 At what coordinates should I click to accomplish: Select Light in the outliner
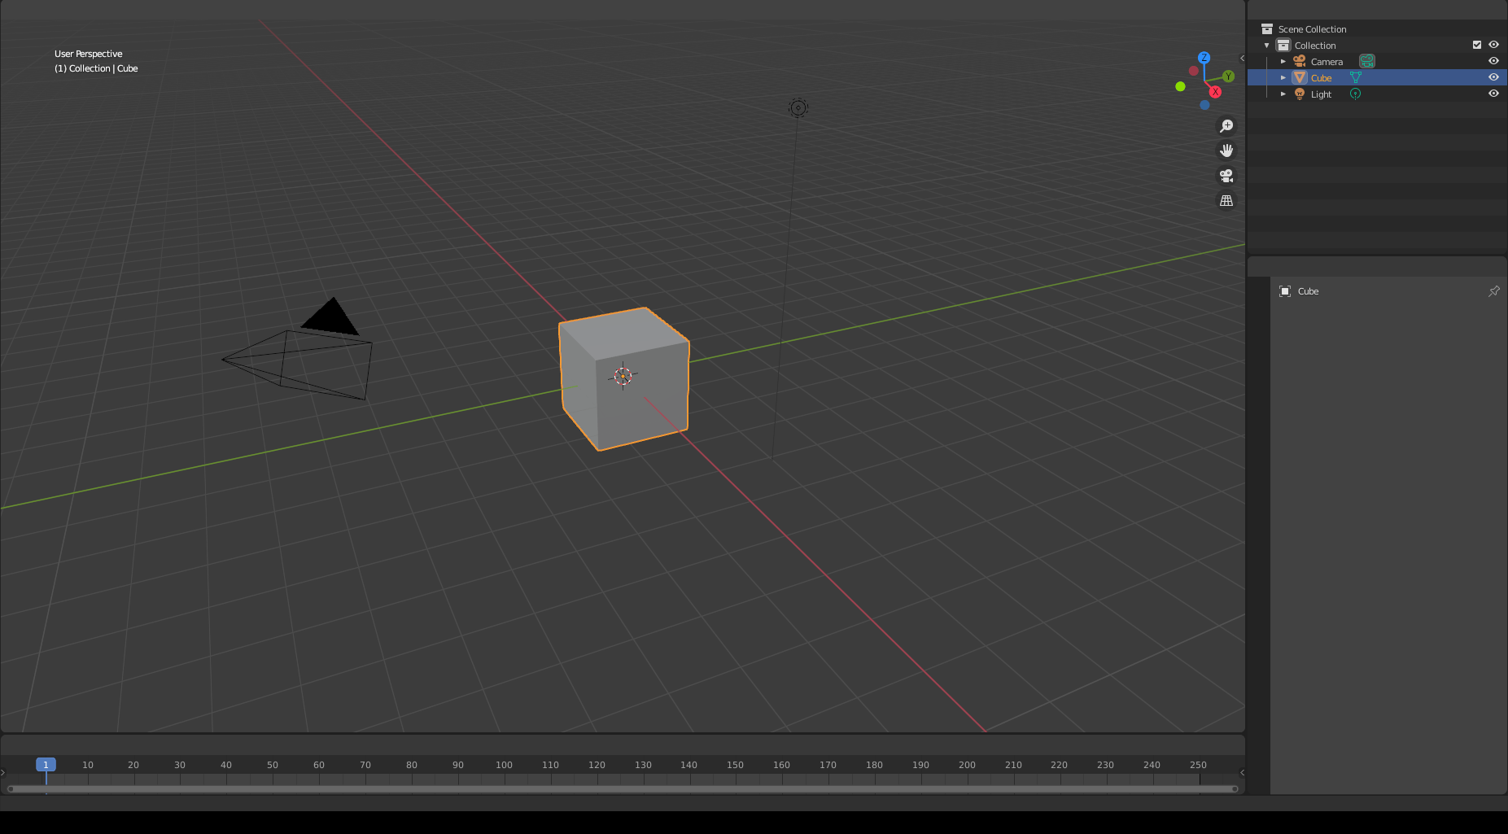click(x=1320, y=94)
